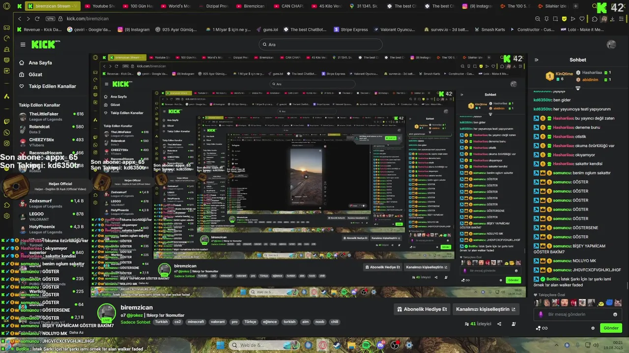This screenshot has width=629, height=353.
Task: Click the user icon next to share
Action: pyautogui.click(x=514, y=324)
